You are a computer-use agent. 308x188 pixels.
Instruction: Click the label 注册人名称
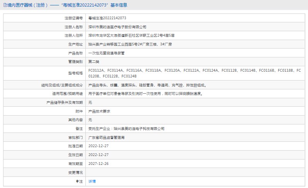pos(74,27)
